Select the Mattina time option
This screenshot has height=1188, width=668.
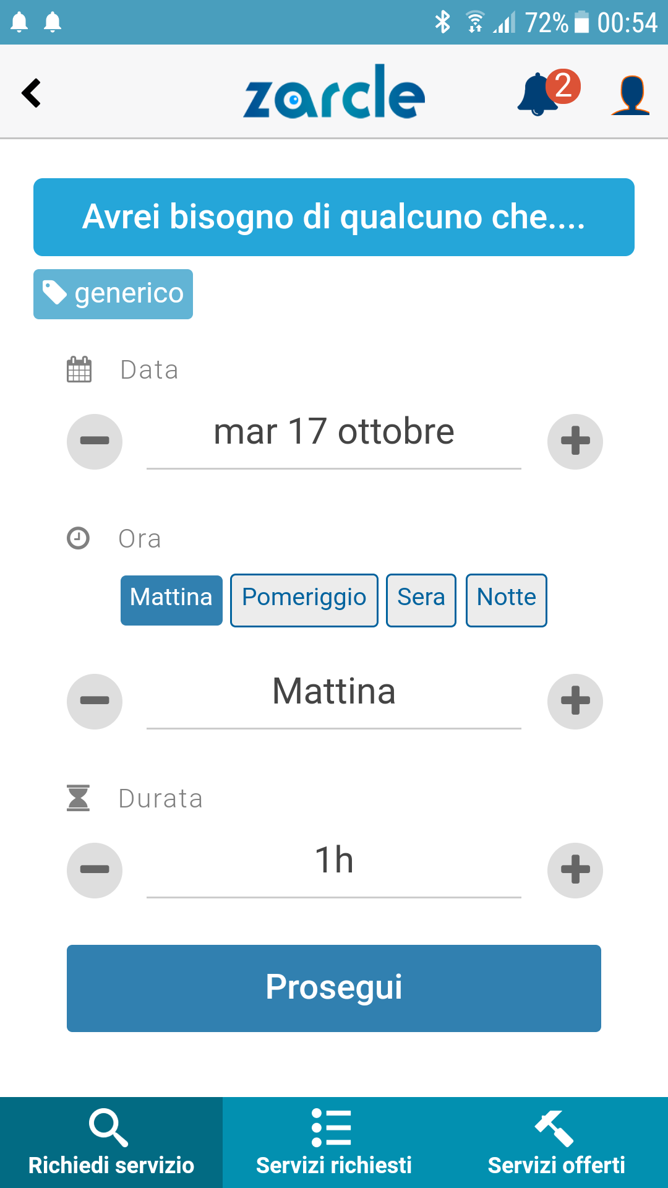coord(171,600)
